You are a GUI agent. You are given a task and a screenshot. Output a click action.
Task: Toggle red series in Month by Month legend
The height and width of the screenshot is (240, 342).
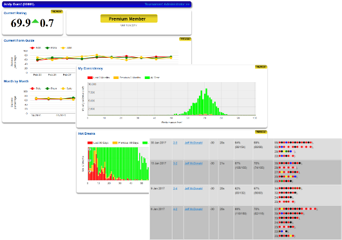pyautogui.click(x=35, y=89)
